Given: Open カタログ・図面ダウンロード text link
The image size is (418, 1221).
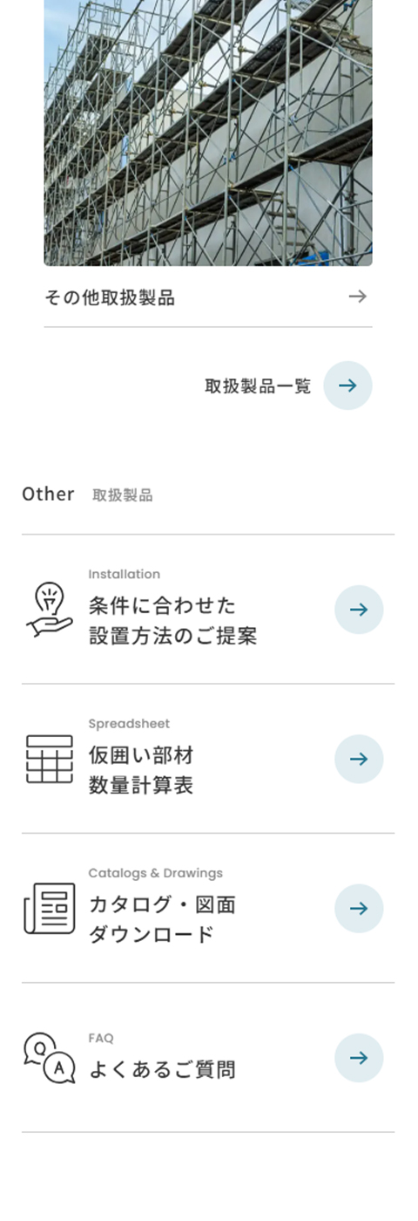Looking at the screenshot, I should 162,919.
